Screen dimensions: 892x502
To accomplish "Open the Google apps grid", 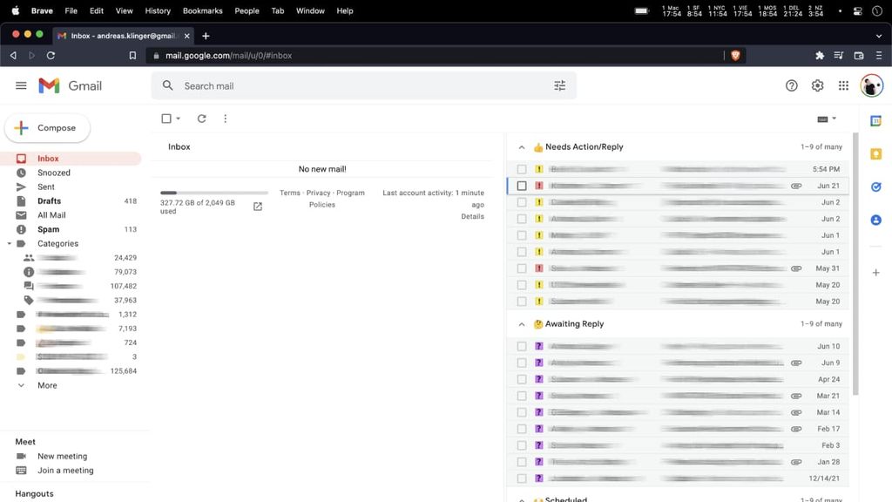I will 843,85.
